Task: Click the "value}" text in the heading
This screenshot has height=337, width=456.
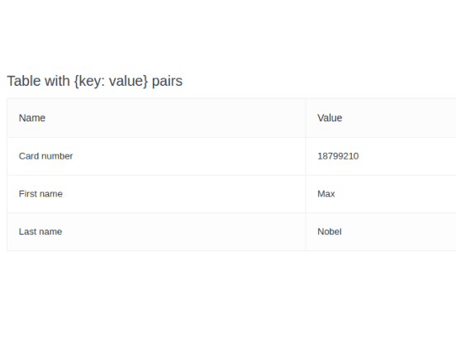Action: (x=129, y=81)
